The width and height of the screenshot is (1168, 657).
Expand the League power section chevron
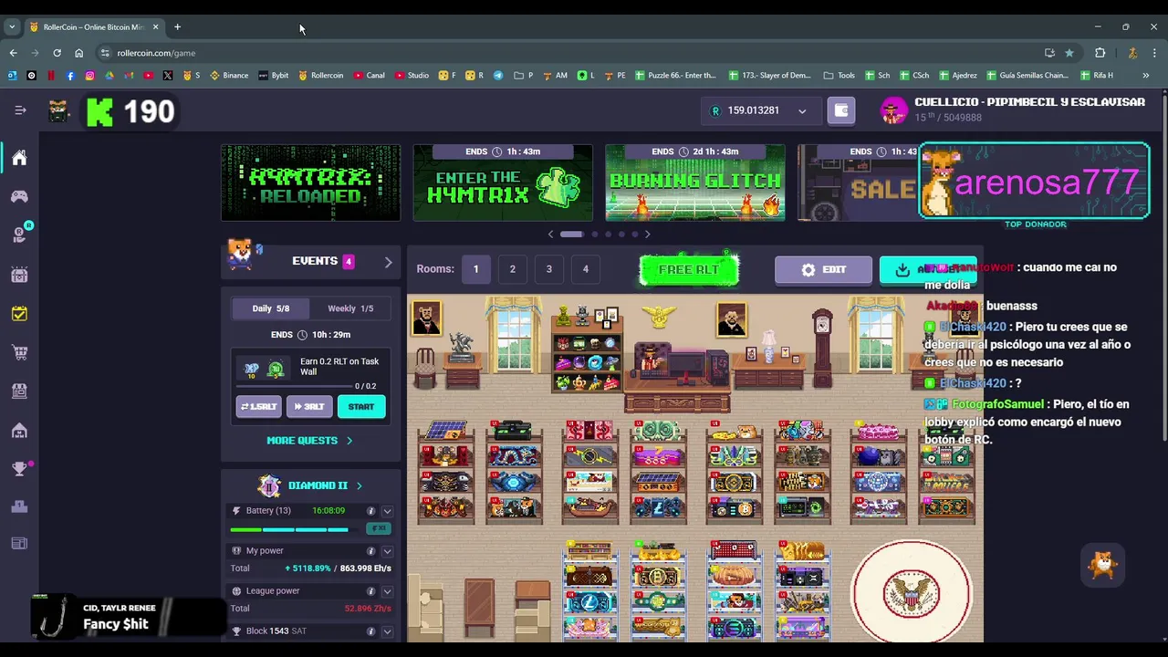pyautogui.click(x=387, y=591)
